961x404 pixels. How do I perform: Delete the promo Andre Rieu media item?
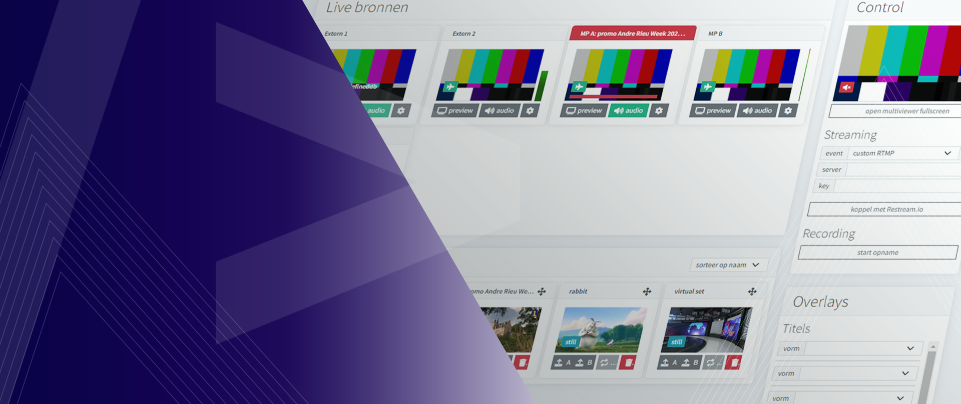pos(522,362)
